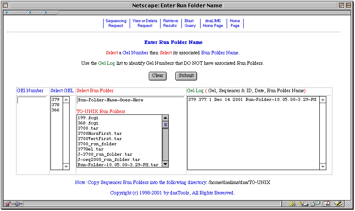Go to Retrieve Results in navigation
This screenshot has height=211, width=355.
170,23
